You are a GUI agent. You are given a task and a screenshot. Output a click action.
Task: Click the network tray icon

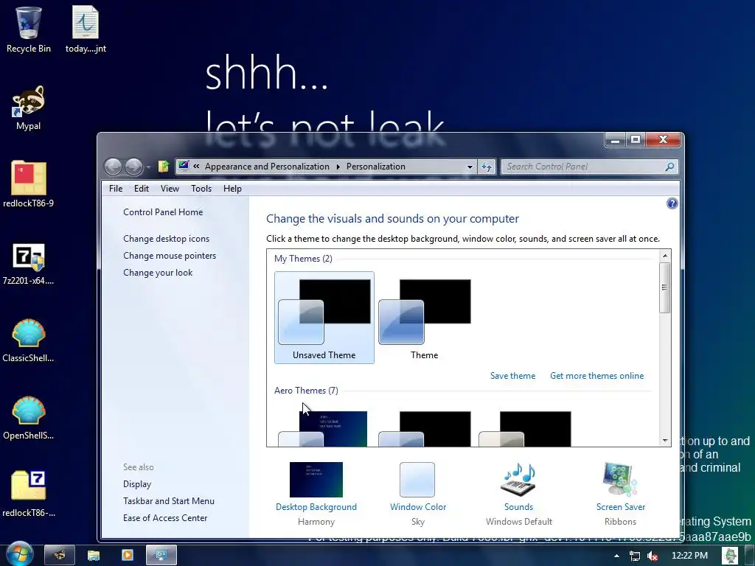tap(635, 556)
